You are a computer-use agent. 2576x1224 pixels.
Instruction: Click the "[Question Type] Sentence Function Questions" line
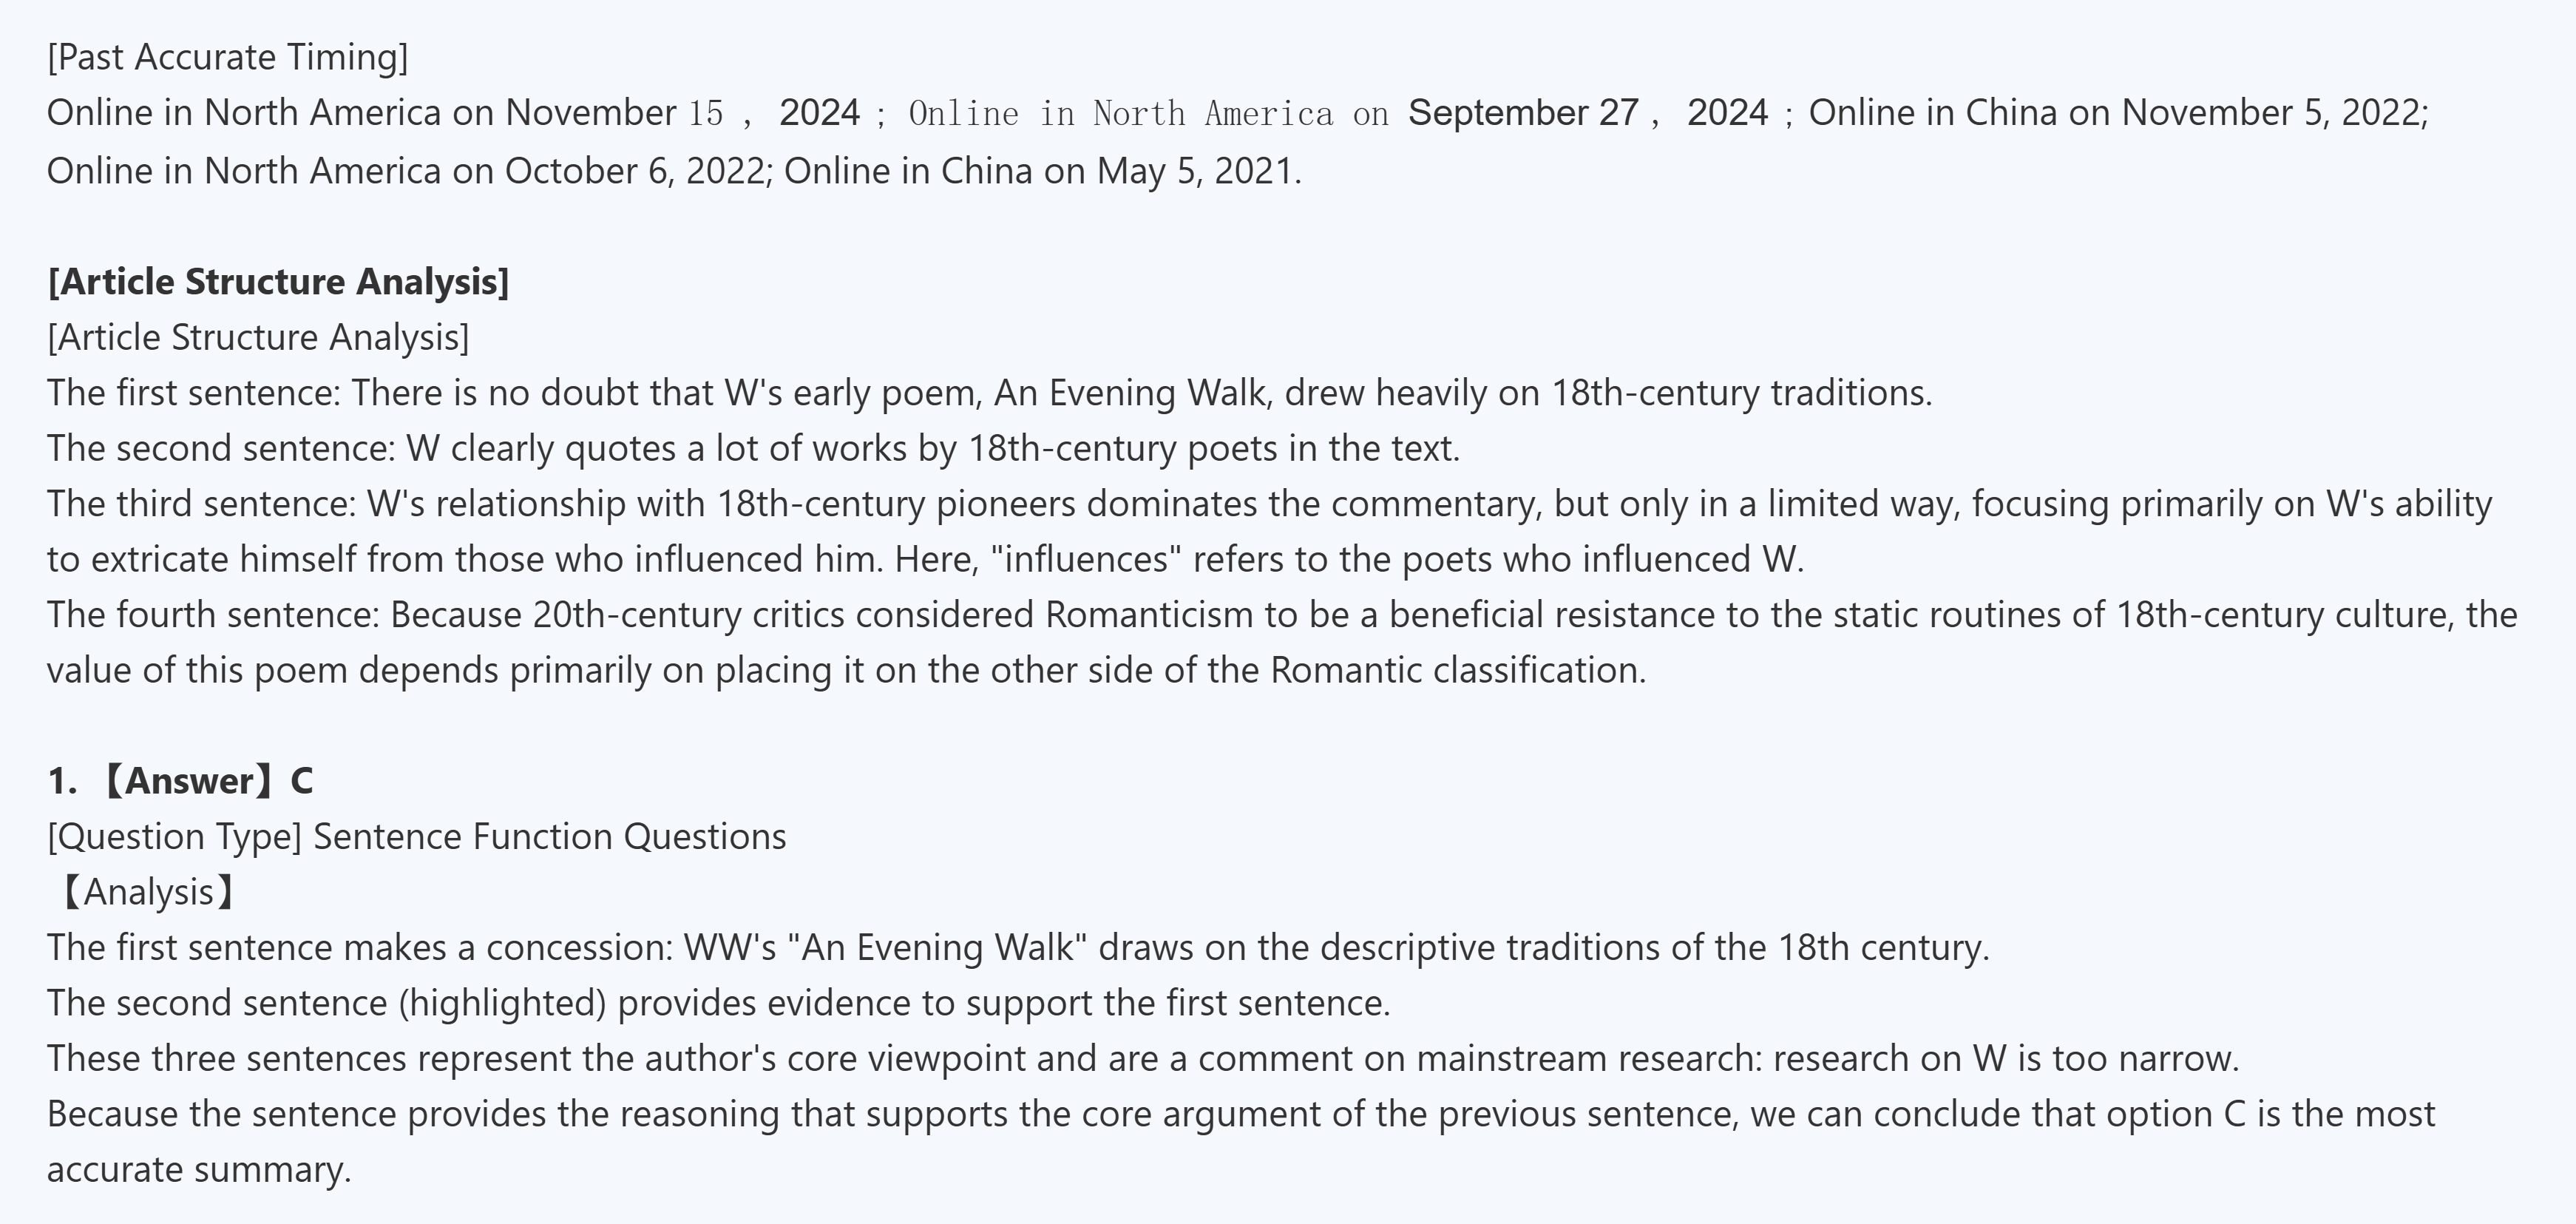416,837
